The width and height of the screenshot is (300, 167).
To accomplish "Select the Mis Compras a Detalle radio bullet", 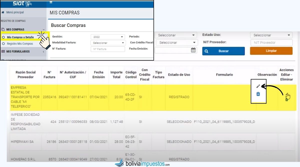I will (3, 37).
